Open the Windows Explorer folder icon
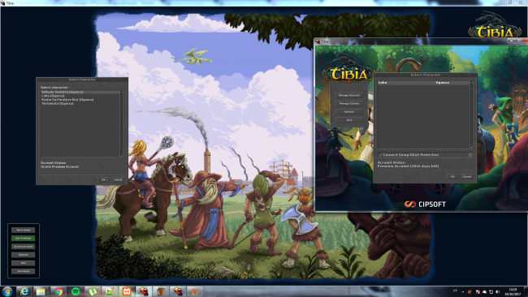This screenshot has width=528, height=297. (41, 291)
